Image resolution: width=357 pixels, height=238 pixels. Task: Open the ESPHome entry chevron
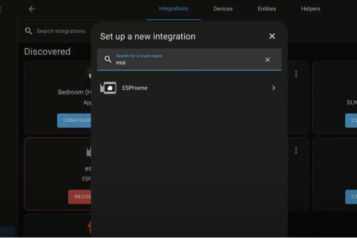click(273, 88)
